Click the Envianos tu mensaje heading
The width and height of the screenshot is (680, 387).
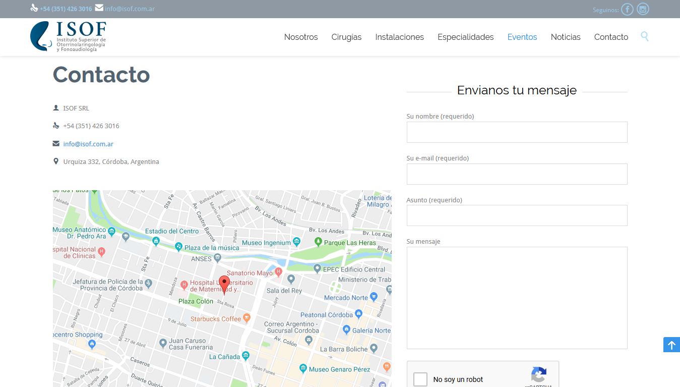pos(517,90)
